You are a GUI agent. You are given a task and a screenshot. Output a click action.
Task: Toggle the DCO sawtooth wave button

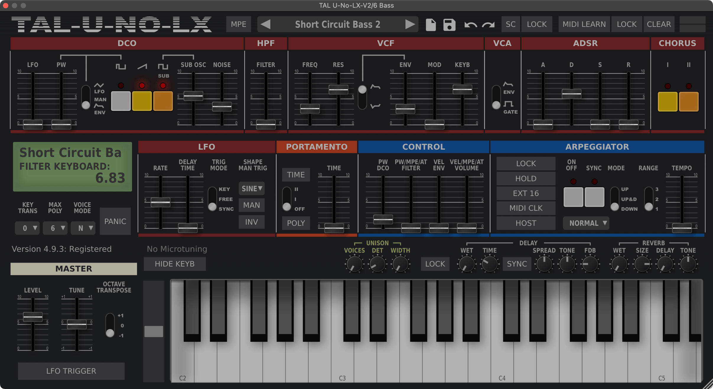(x=142, y=101)
